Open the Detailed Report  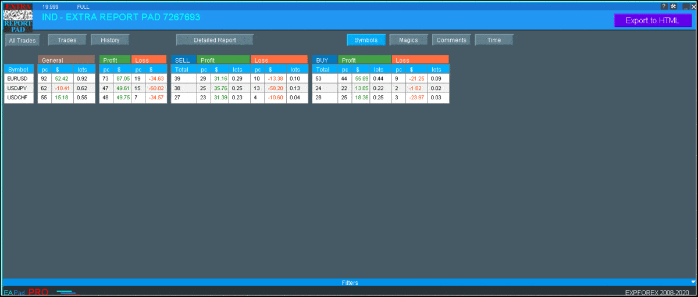[215, 40]
